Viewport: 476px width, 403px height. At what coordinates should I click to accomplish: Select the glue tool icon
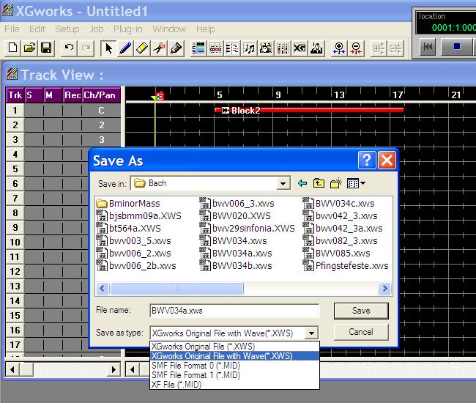(x=176, y=48)
